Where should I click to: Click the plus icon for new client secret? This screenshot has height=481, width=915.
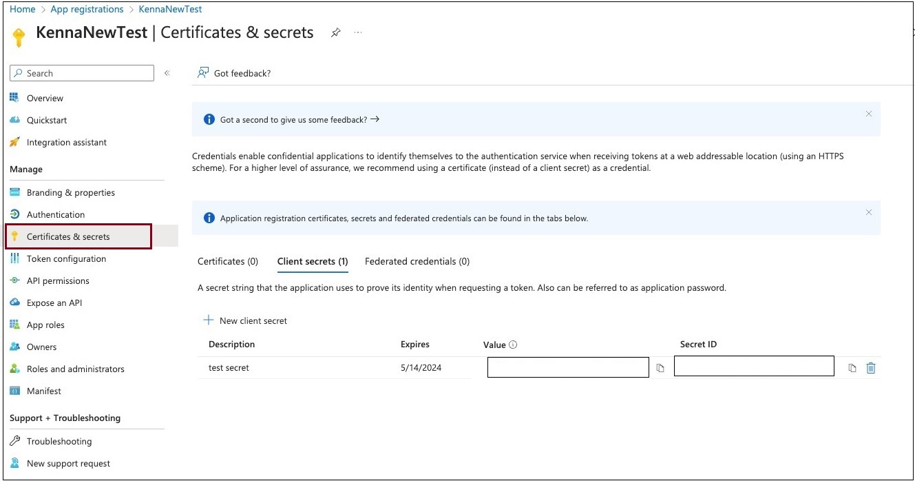(x=209, y=320)
